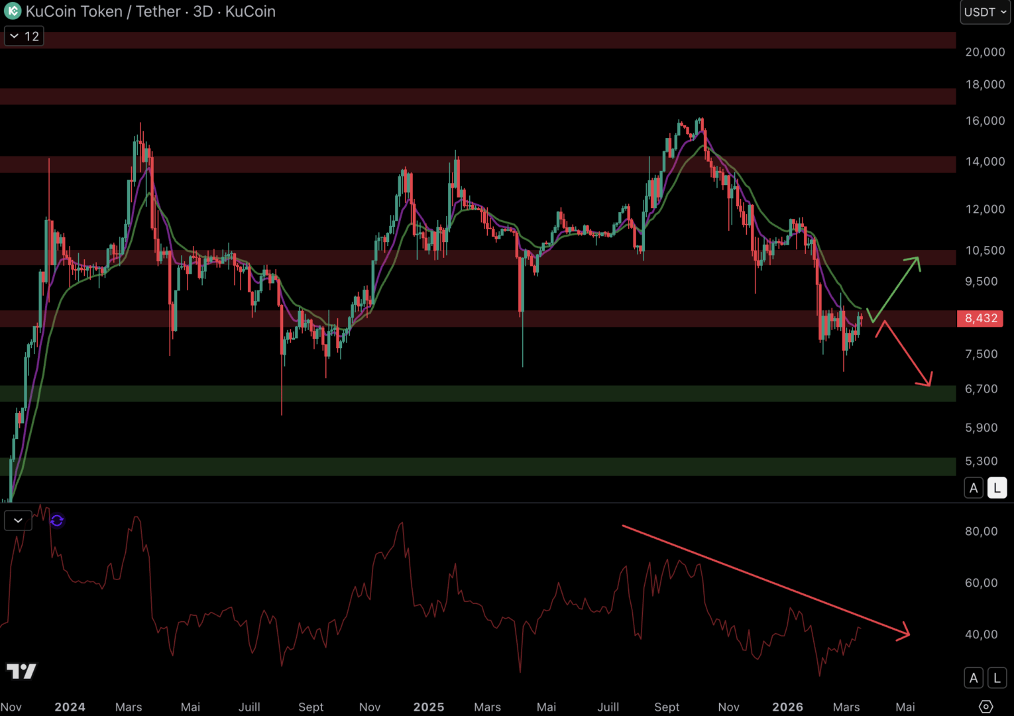Image resolution: width=1014 pixels, height=716 pixels.
Task: Click the purple sync icon in RSI pane
Action: click(57, 520)
